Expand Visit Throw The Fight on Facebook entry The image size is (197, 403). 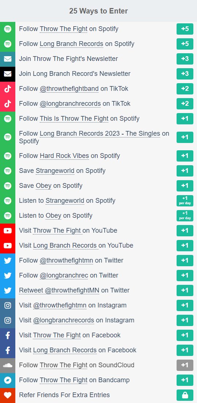click(98, 335)
